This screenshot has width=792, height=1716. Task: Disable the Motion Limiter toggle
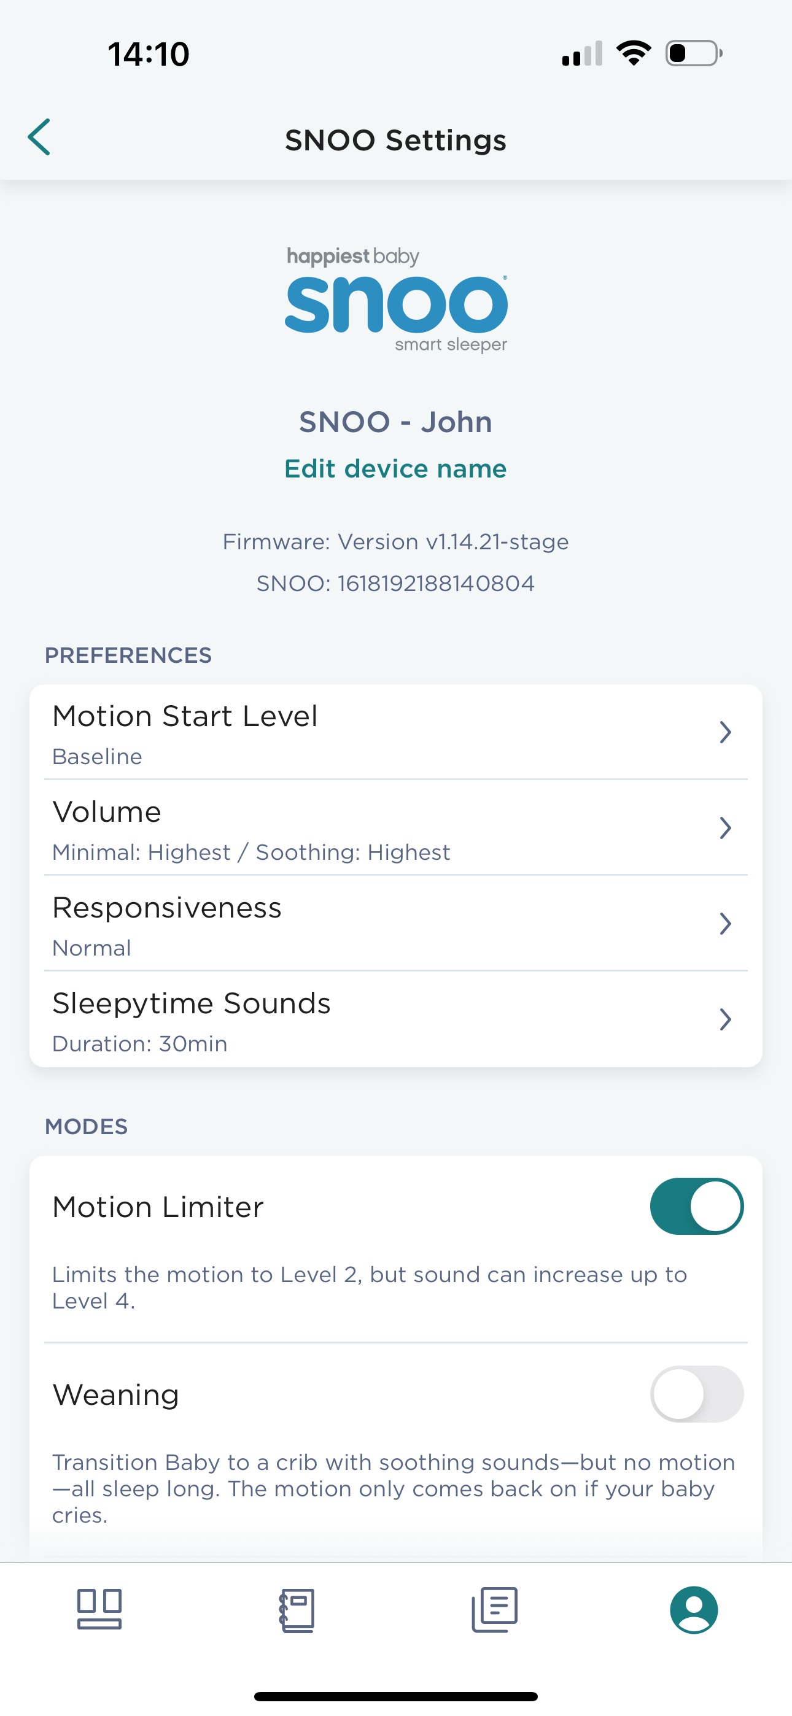pos(696,1207)
